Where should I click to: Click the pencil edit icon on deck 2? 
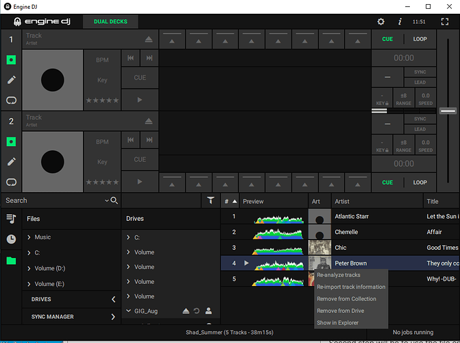pyautogui.click(x=11, y=162)
